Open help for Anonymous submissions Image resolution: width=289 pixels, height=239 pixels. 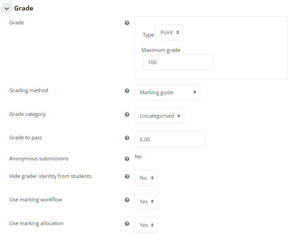pyautogui.click(x=127, y=159)
